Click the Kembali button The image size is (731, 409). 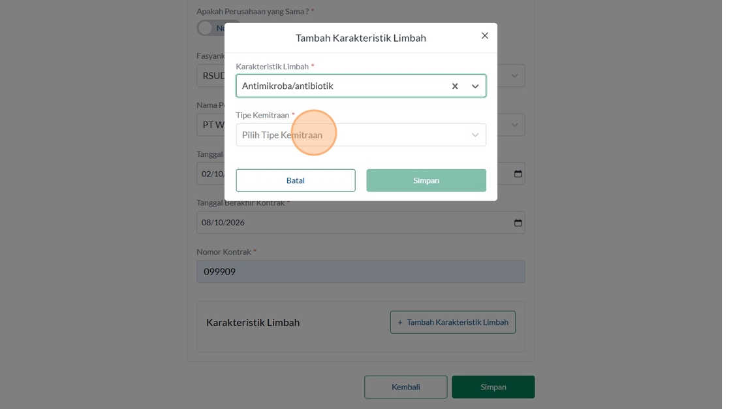tap(405, 387)
